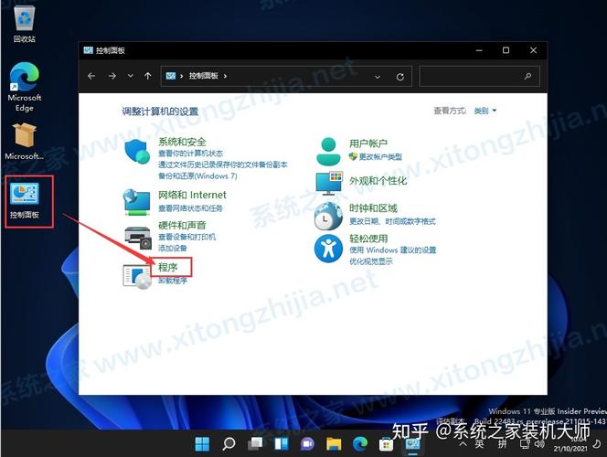
Task: Select the Microsoft box package desktop icon
Action: 25,142
